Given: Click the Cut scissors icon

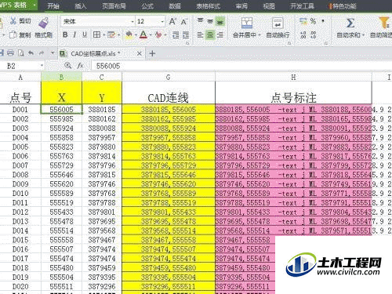Looking at the screenshot, I should click(13, 20).
